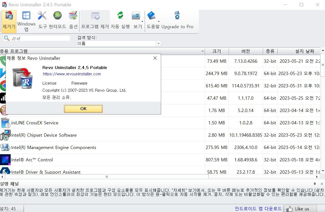Viewport: 325px width, 212px height.
Task: Open the Windows 앱 toolbar icon
Action: point(26,16)
